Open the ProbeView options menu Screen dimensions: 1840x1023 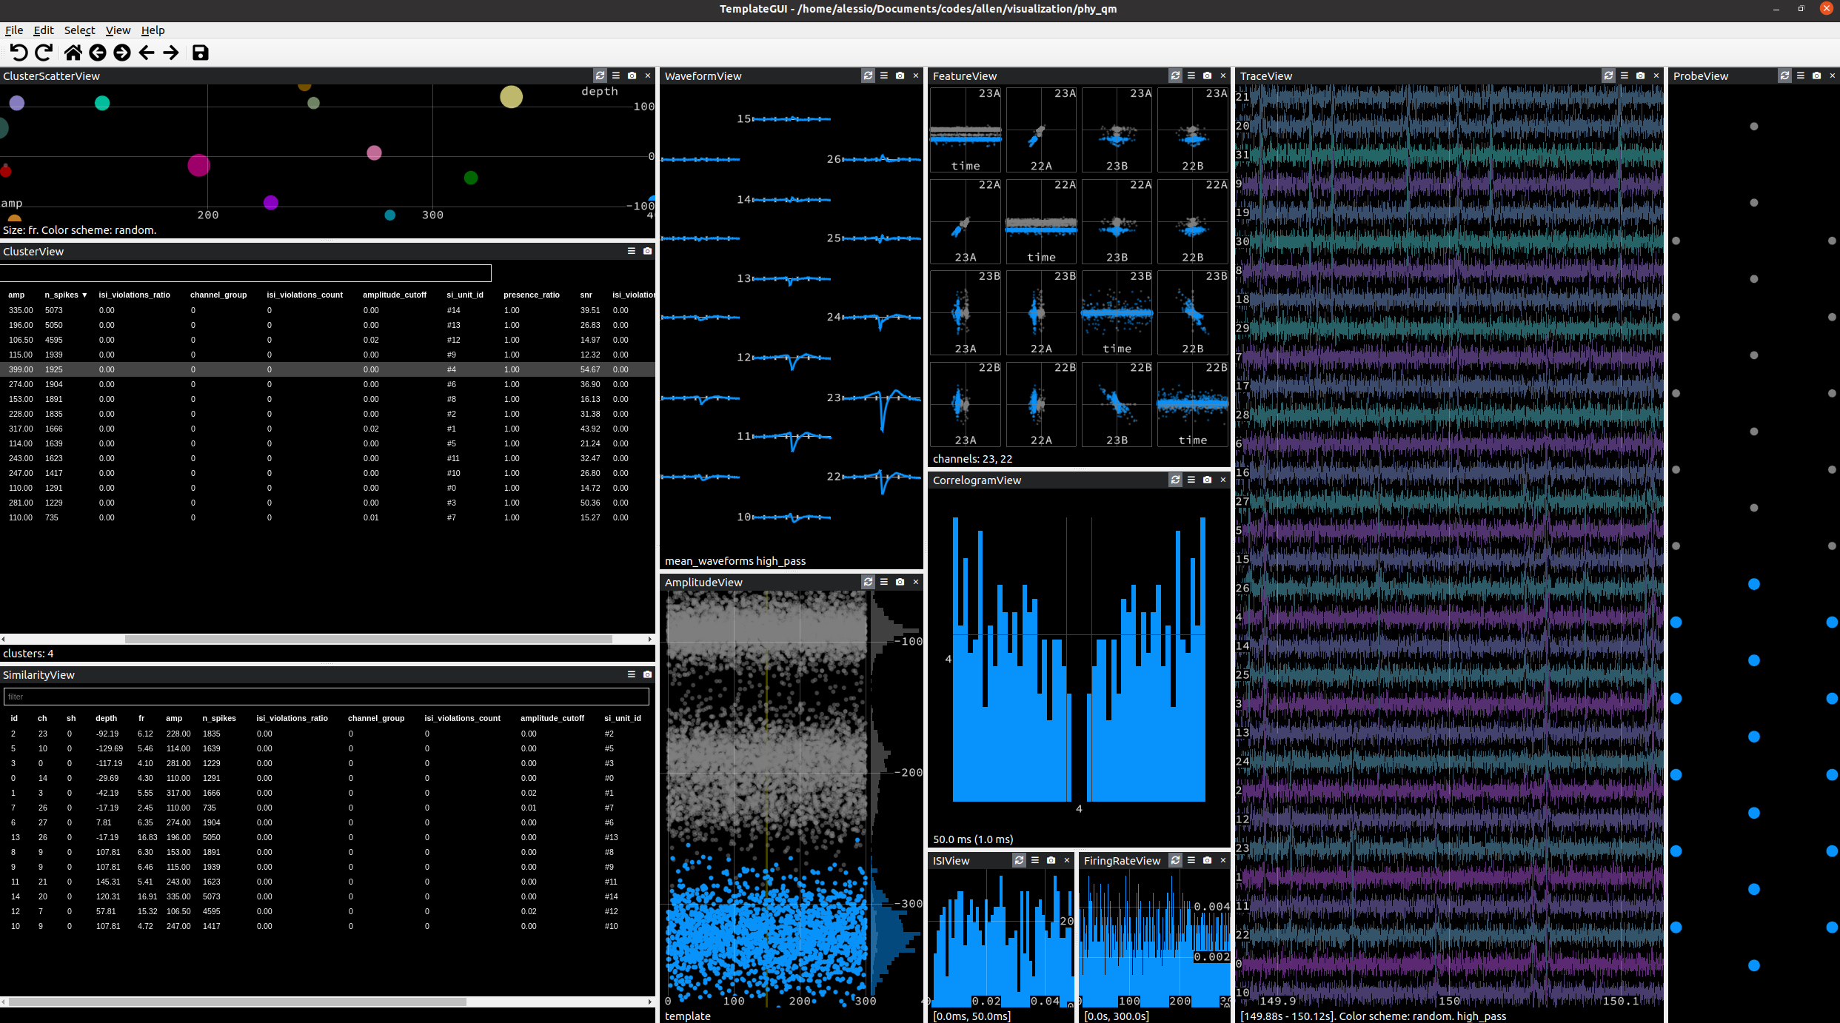1801,76
